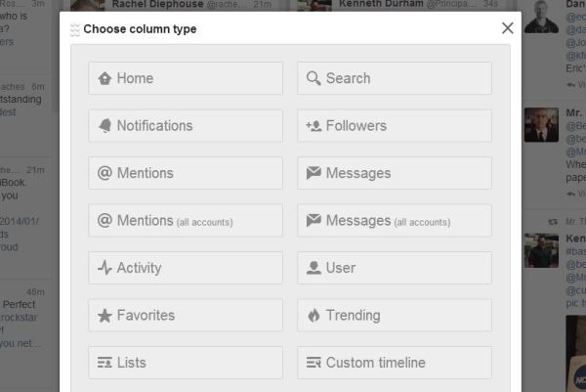
Task: Click the Search magnifier icon
Action: pos(314,78)
